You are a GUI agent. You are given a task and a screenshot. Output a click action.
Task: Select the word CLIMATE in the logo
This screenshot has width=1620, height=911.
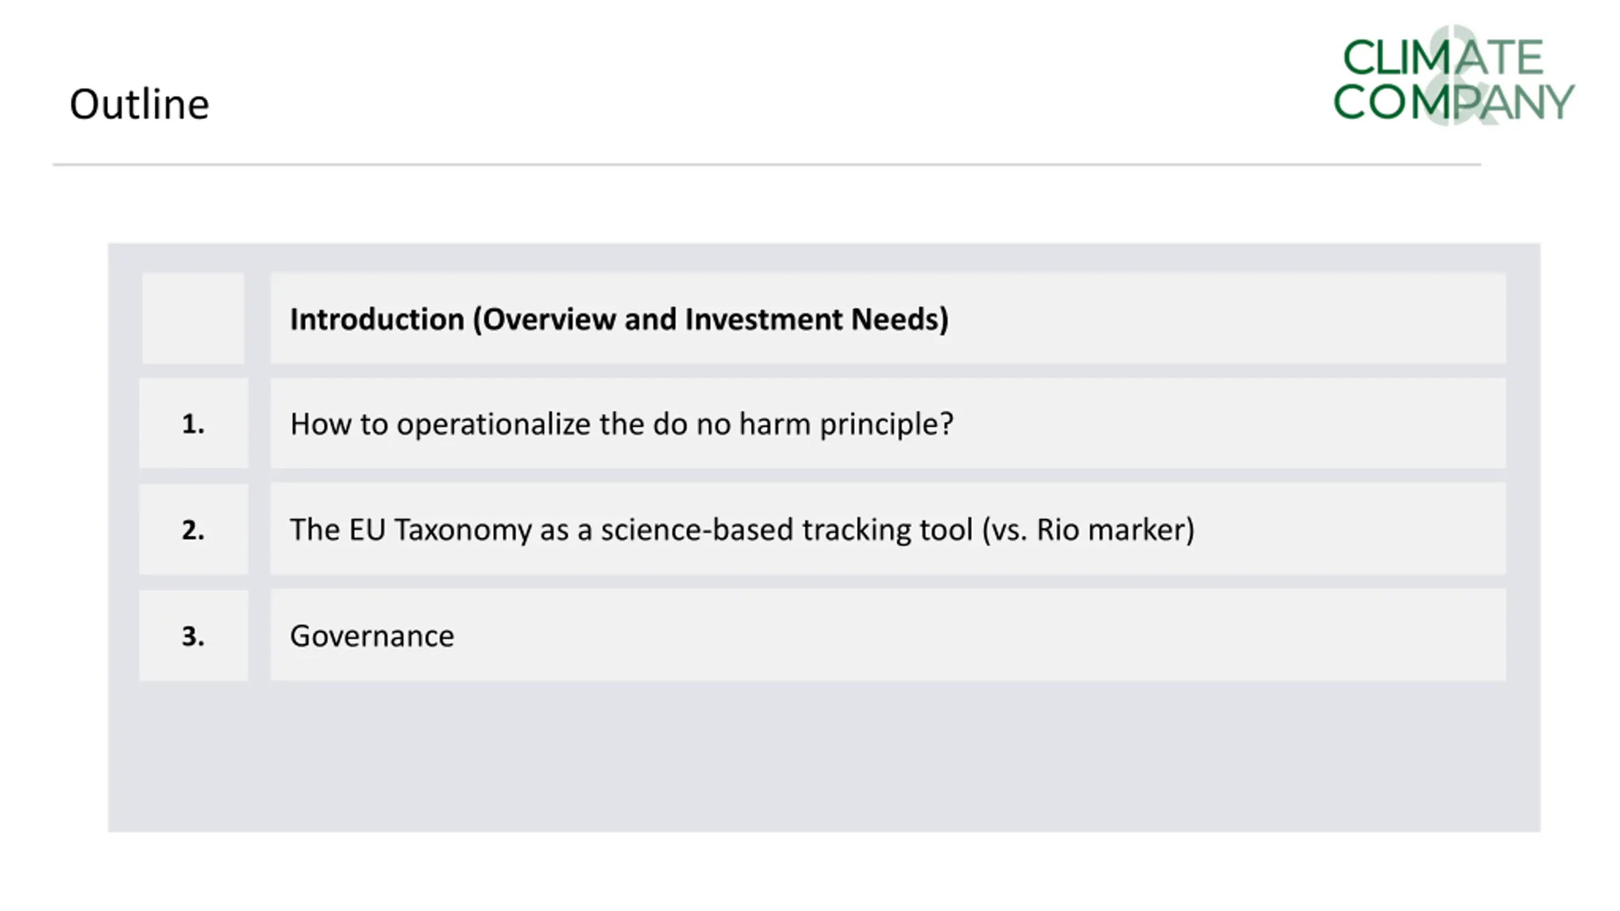pos(1443,57)
